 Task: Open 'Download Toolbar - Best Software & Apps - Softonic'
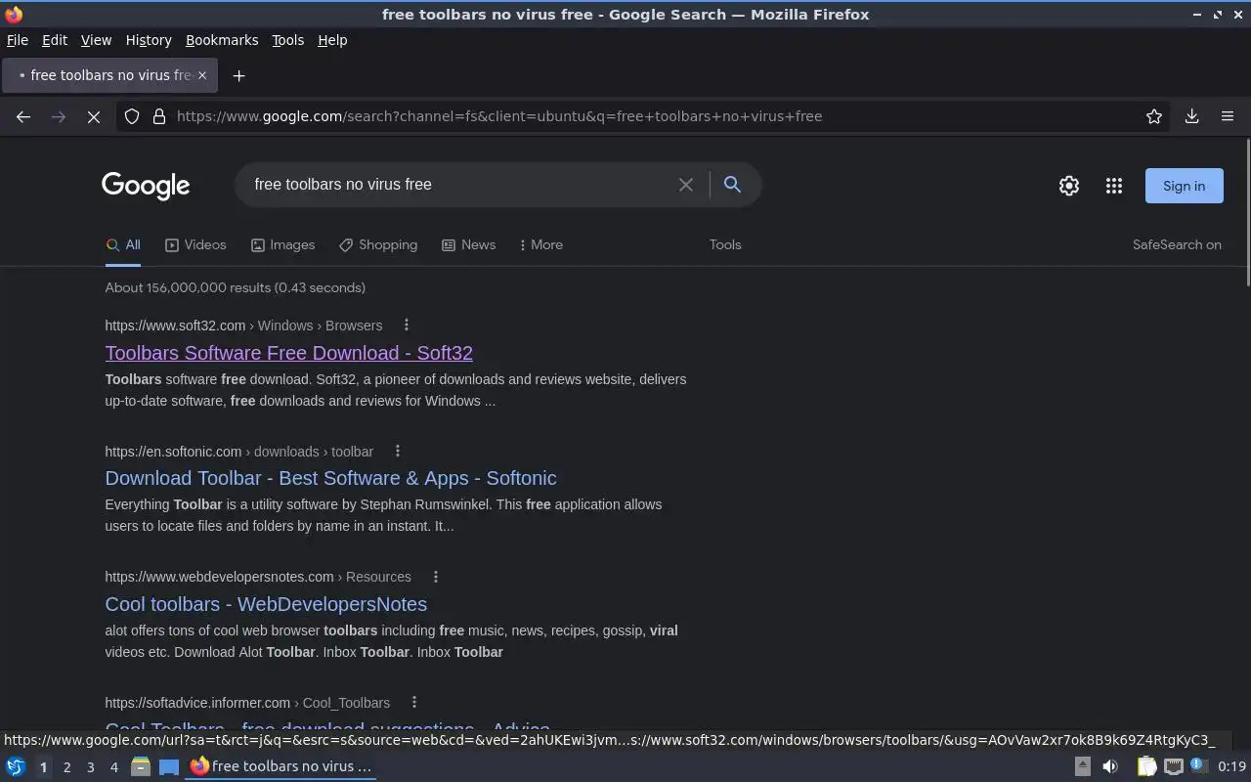[x=331, y=478]
